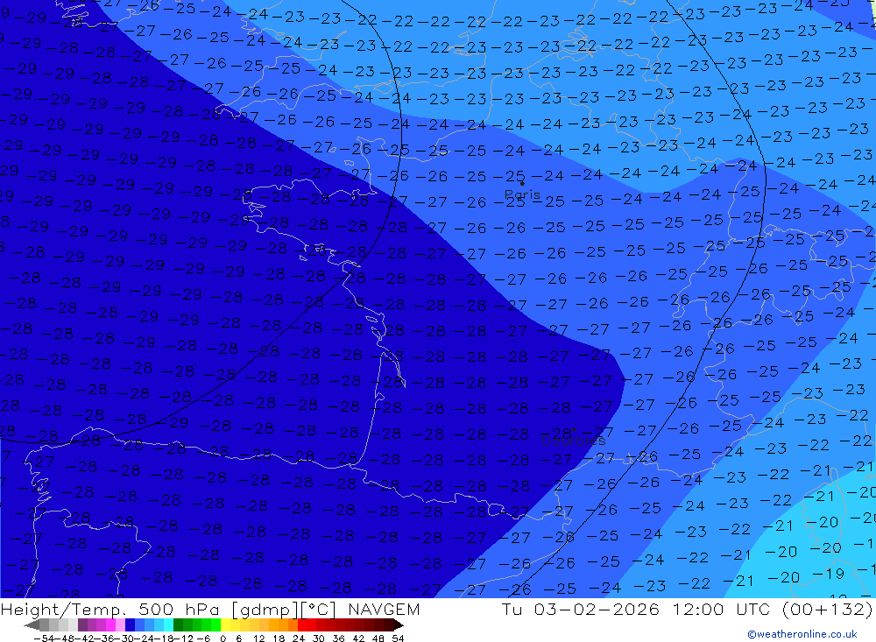Click the NAVGEM model name
Screen dimensions: 876x642
point(384,609)
